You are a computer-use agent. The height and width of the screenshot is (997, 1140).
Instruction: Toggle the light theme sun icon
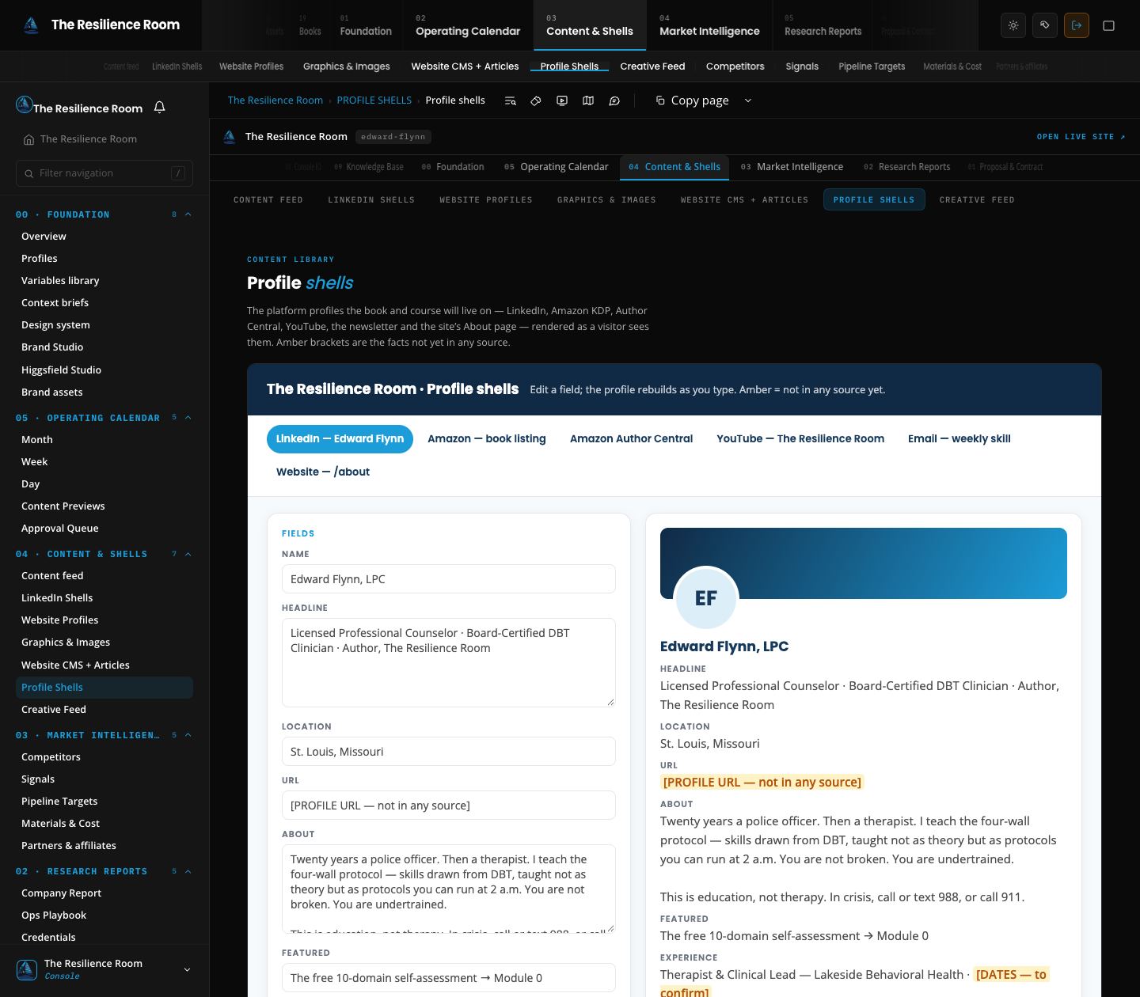[1013, 25]
